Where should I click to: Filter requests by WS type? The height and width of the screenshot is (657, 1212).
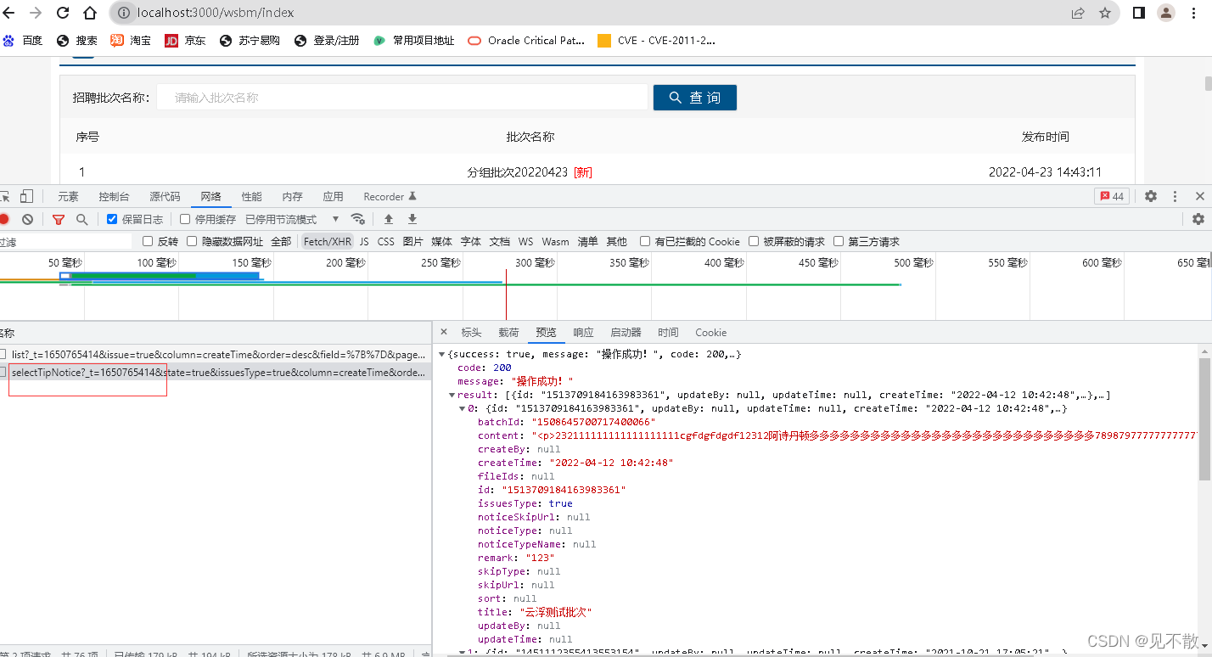[526, 241]
